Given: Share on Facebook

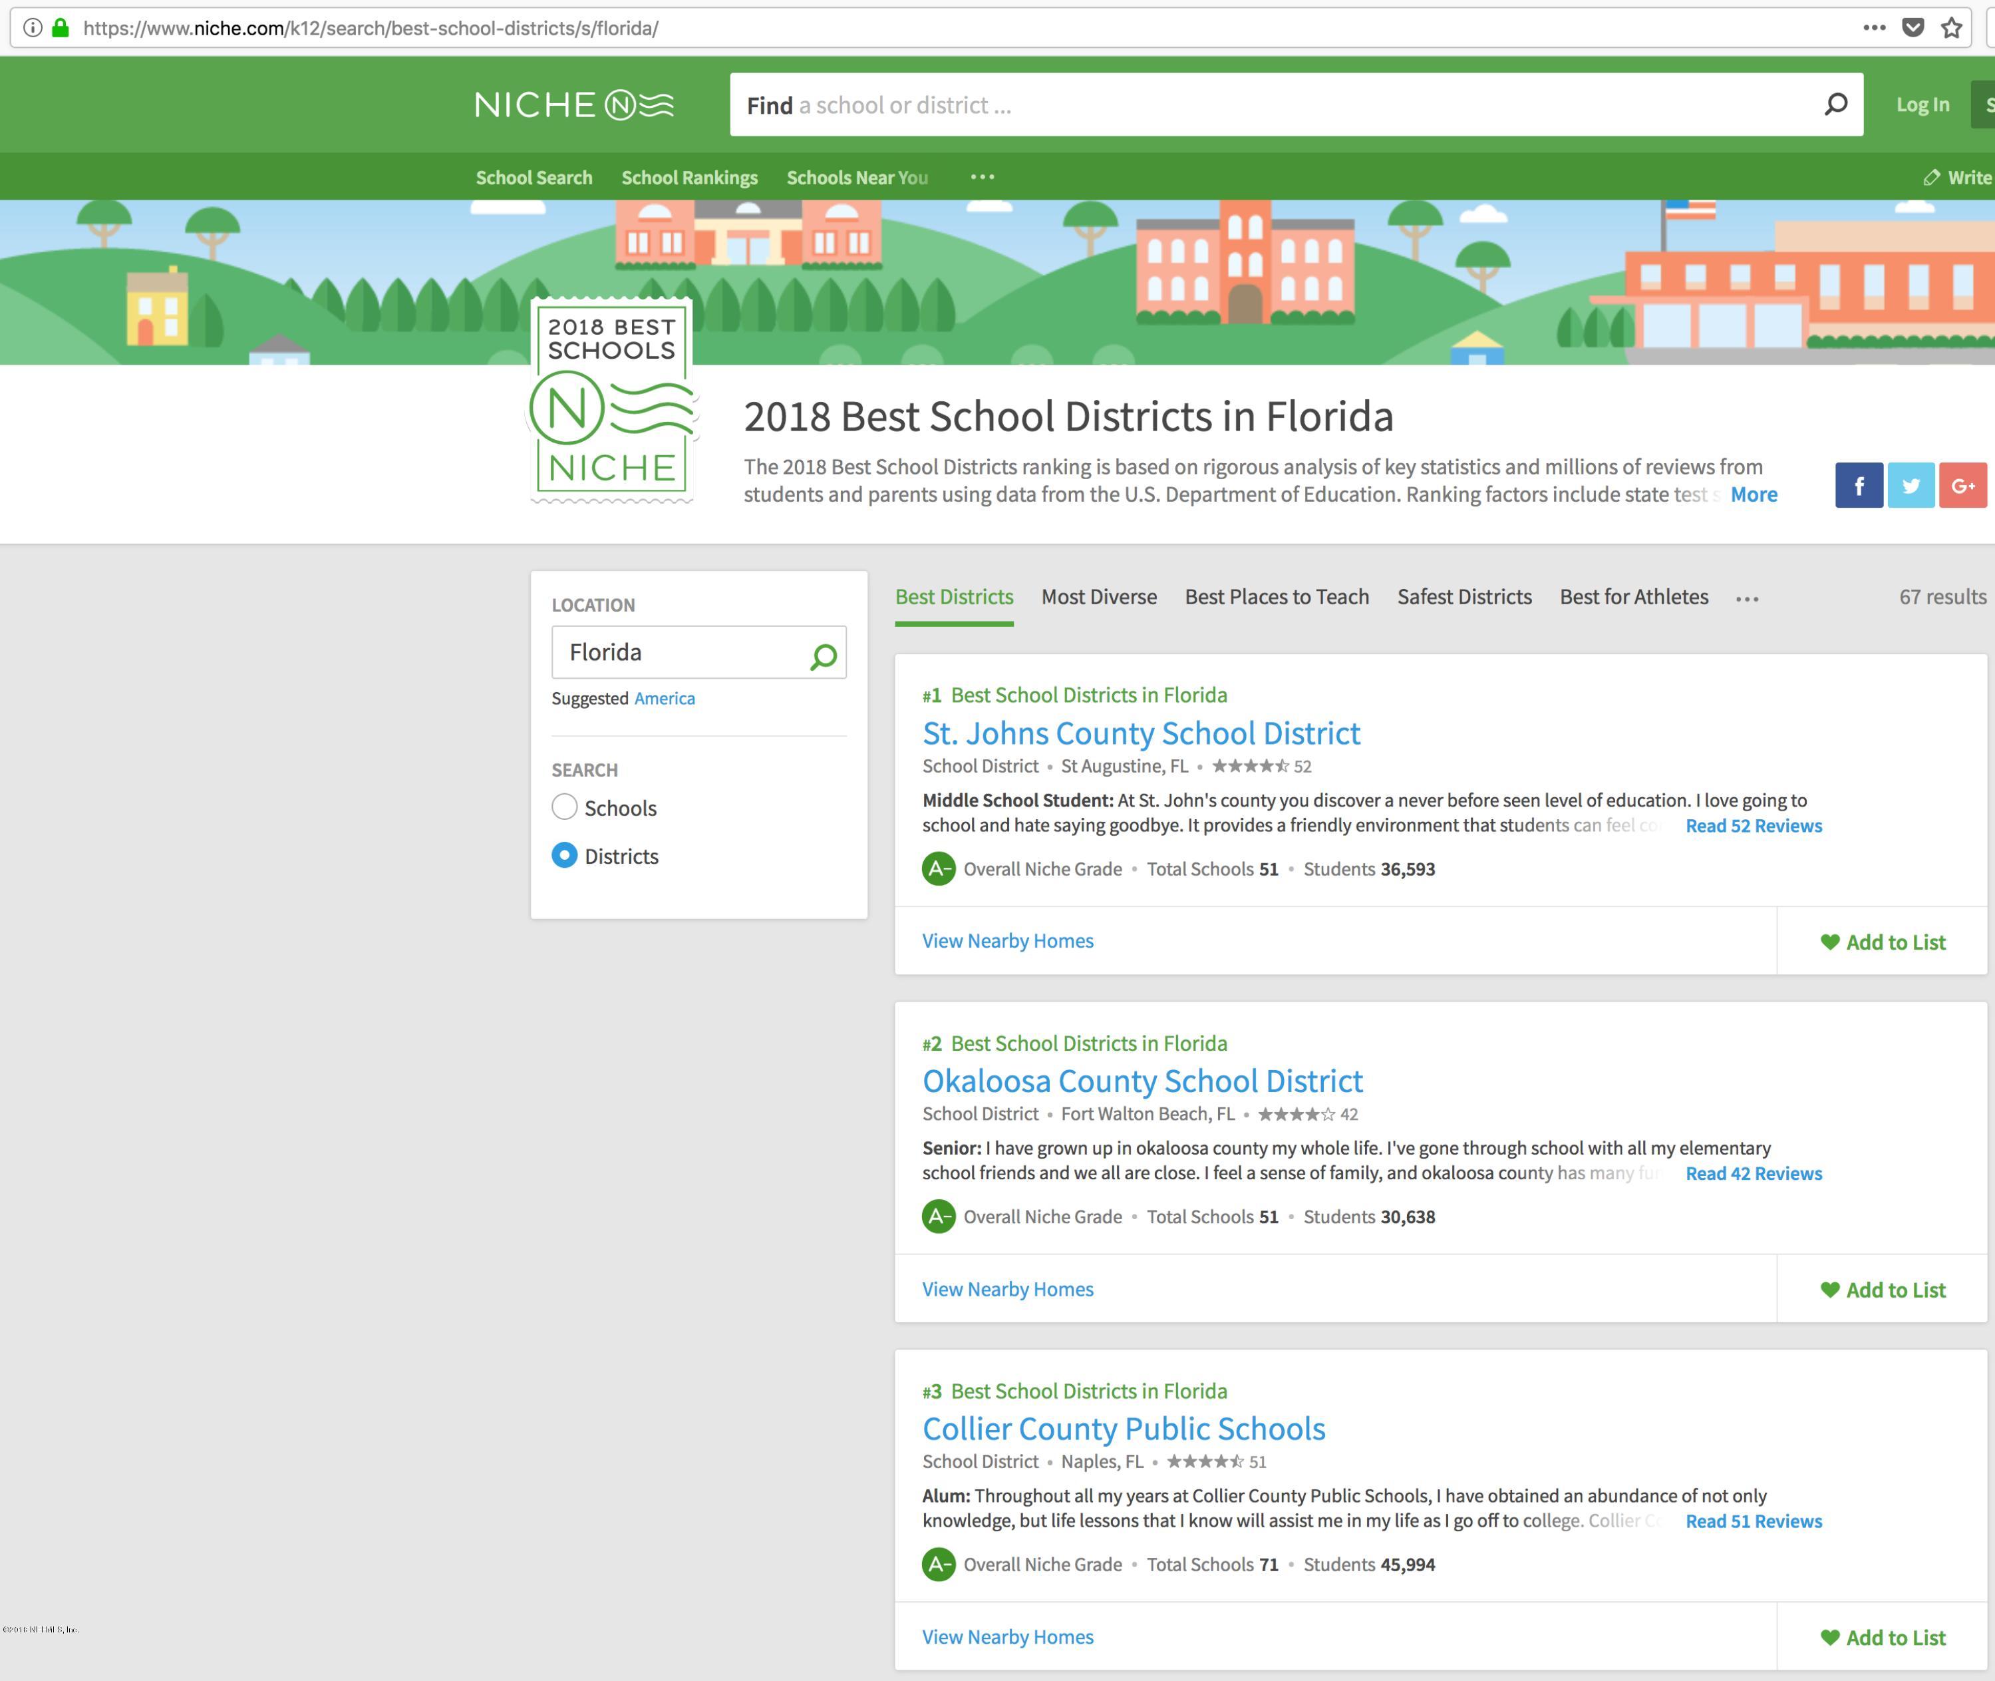Looking at the screenshot, I should coord(1859,485).
